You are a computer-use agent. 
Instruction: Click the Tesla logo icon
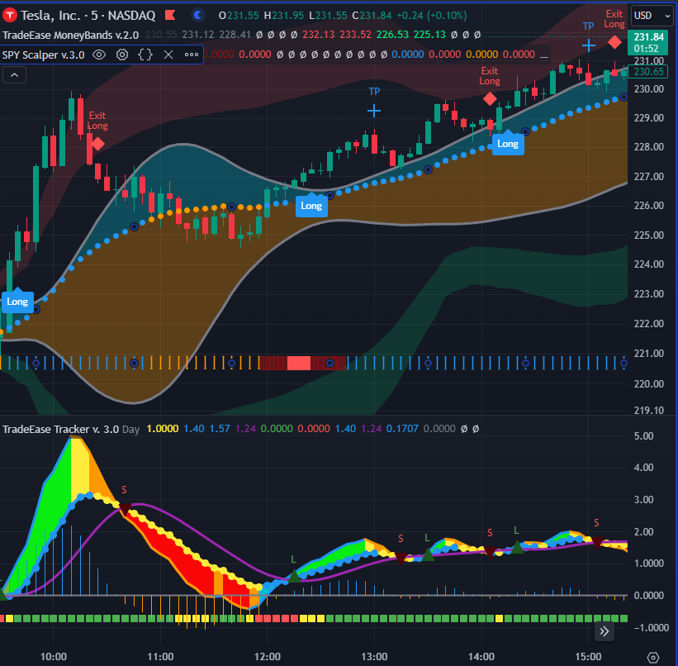[x=10, y=16]
